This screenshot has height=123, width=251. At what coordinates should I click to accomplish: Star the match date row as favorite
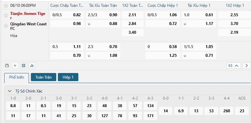[x=6, y=6]
